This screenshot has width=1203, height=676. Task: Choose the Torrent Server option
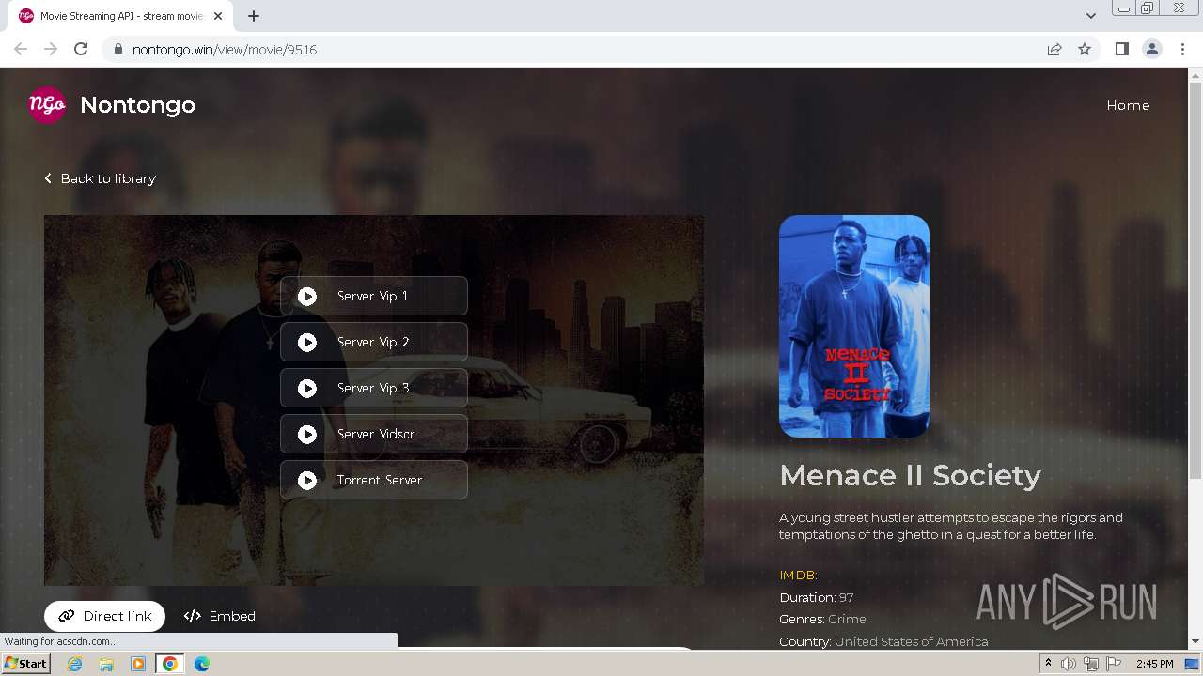[374, 480]
